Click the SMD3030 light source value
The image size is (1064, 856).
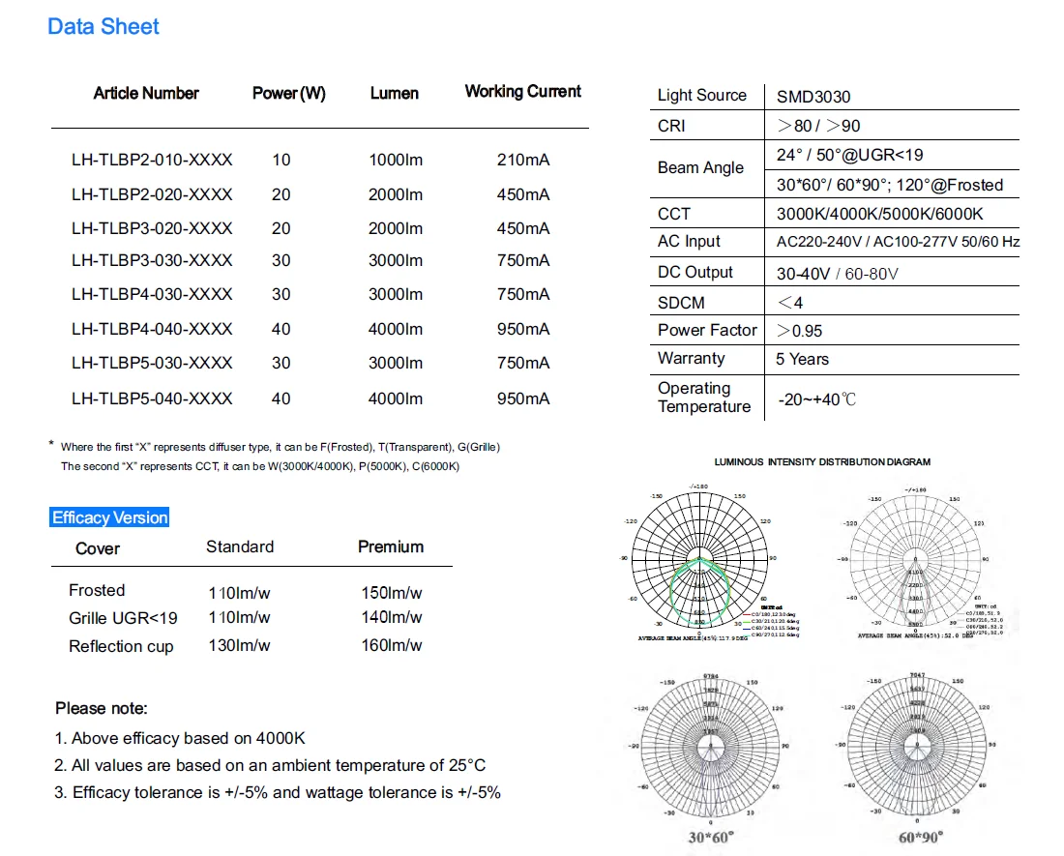(813, 96)
